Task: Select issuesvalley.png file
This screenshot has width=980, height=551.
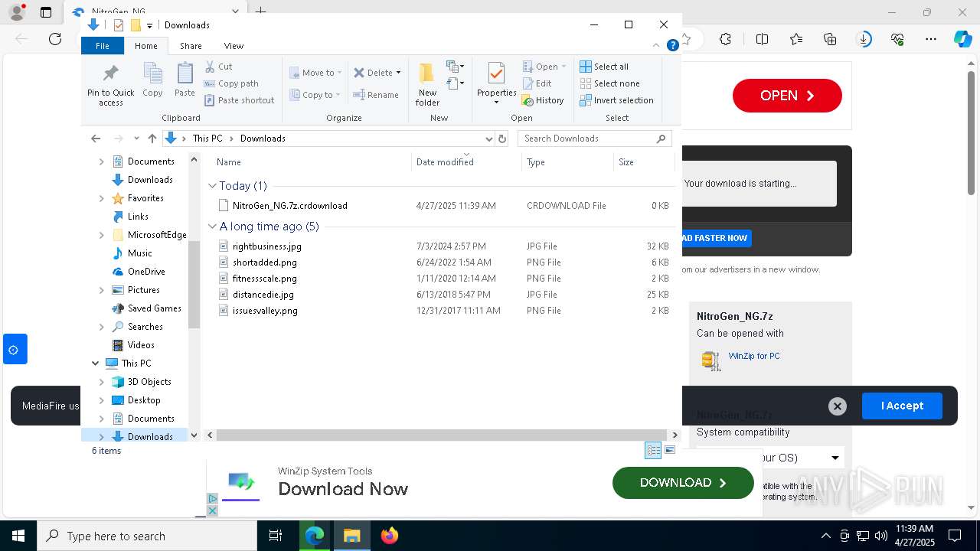Action: pyautogui.click(x=265, y=311)
